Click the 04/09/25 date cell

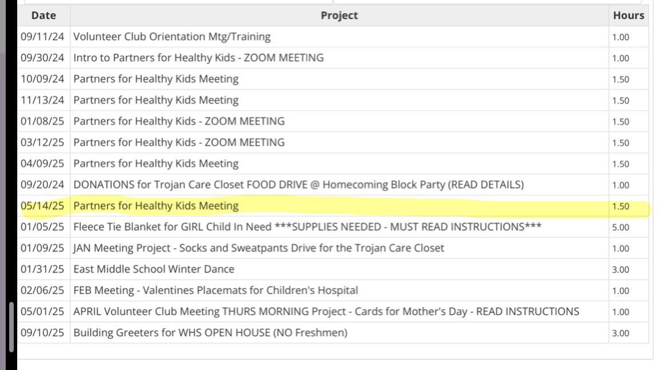[43, 164]
